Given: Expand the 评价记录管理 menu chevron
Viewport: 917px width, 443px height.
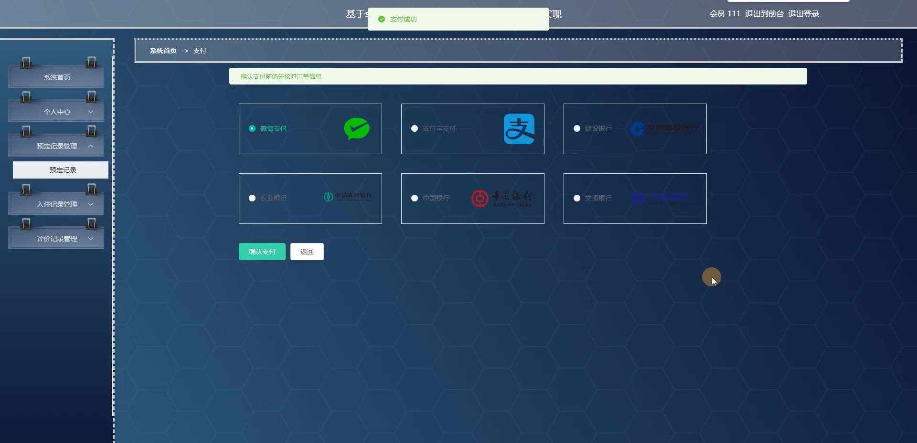Looking at the screenshot, I should pyautogui.click(x=91, y=239).
